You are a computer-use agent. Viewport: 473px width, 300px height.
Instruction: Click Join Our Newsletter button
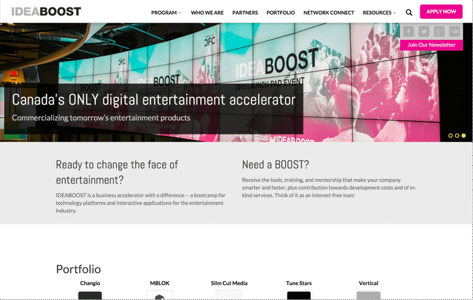431,45
